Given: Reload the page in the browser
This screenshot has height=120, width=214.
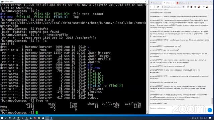Looking at the screenshot, I should pyautogui.click(x=158, y=7).
